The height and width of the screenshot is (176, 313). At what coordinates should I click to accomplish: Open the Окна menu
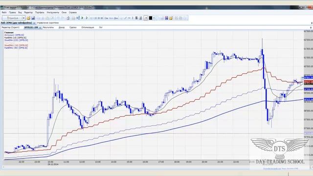pos(64,12)
